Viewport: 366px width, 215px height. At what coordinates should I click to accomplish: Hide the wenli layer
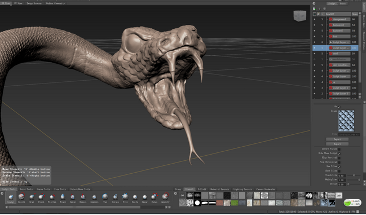(x=315, y=54)
